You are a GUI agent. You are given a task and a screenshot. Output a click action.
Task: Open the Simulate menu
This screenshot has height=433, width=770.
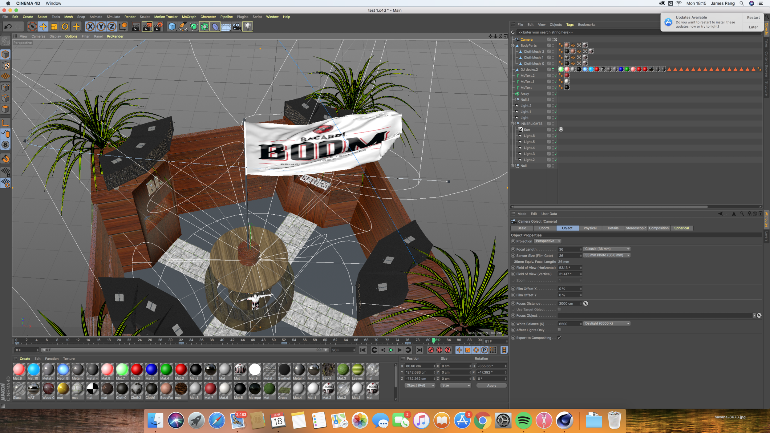tap(113, 17)
